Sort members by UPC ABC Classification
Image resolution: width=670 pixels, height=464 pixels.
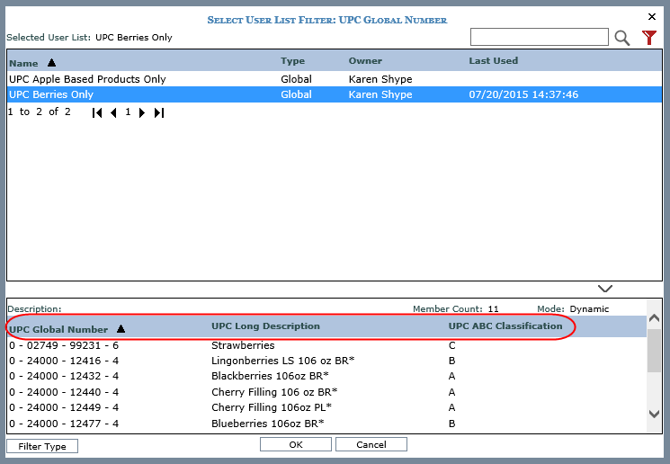tap(505, 326)
